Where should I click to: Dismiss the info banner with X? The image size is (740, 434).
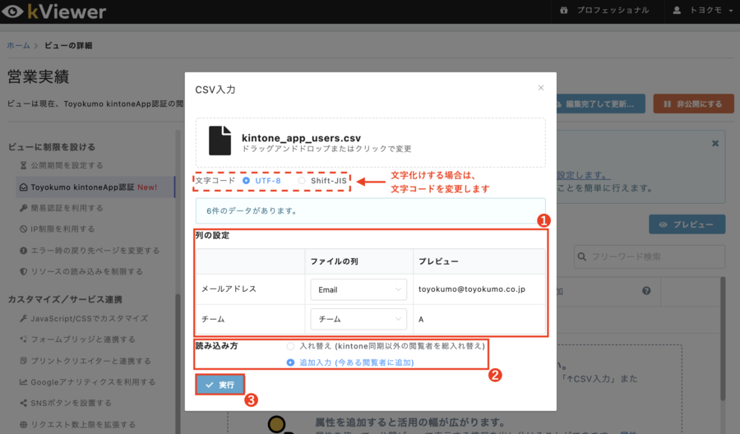pyautogui.click(x=715, y=143)
